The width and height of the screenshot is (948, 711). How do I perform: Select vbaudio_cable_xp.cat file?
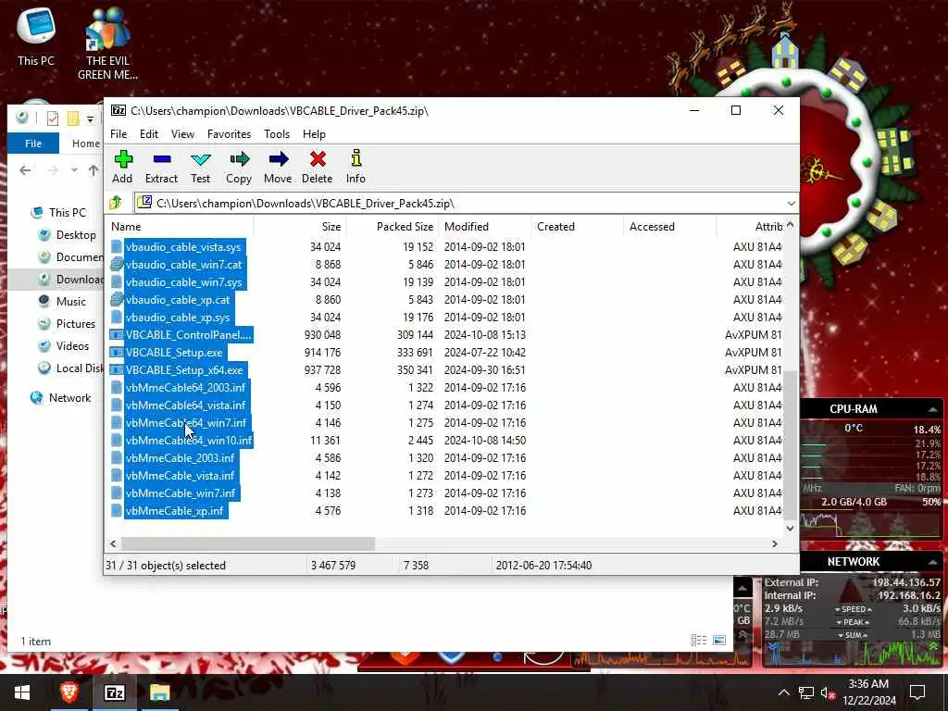pyautogui.click(x=178, y=300)
